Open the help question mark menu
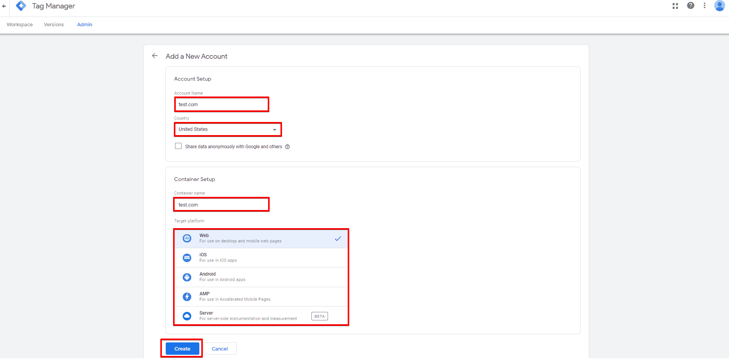Screen dimensions: 729x359 tap(691, 5)
